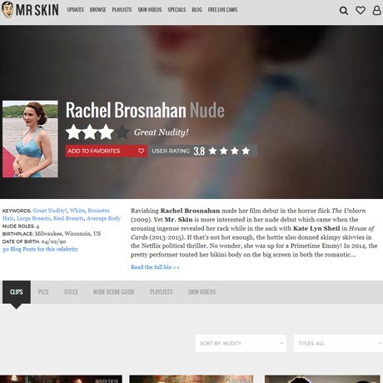Click Add to Favorites button

(107, 151)
